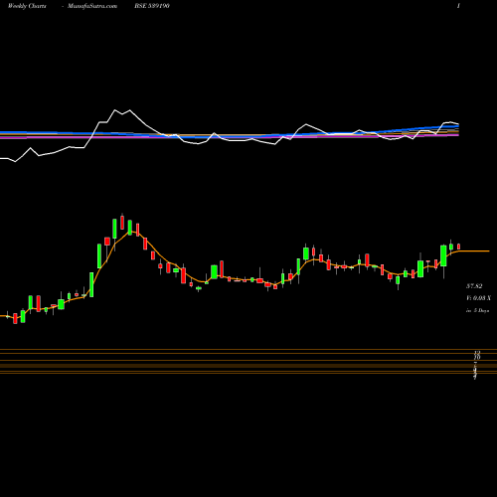Screen dimensions: 497x497
Task: Click the '37.82' price value
Action: [474, 286]
